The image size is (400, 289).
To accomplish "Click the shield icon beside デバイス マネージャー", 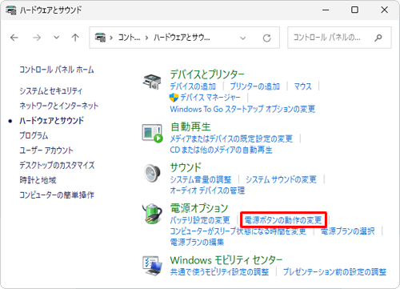I will pos(174,98).
